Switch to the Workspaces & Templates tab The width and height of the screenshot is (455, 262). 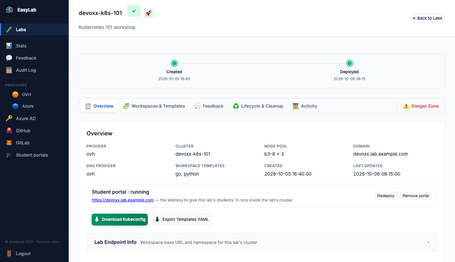tap(154, 106)
